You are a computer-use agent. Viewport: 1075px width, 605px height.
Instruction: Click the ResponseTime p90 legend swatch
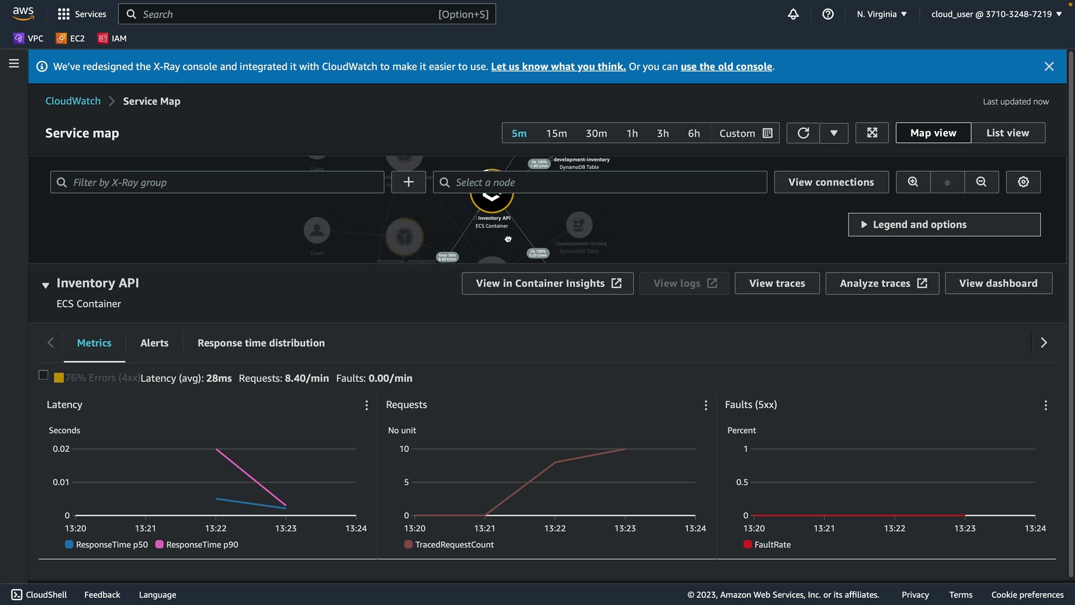point(160,544)
